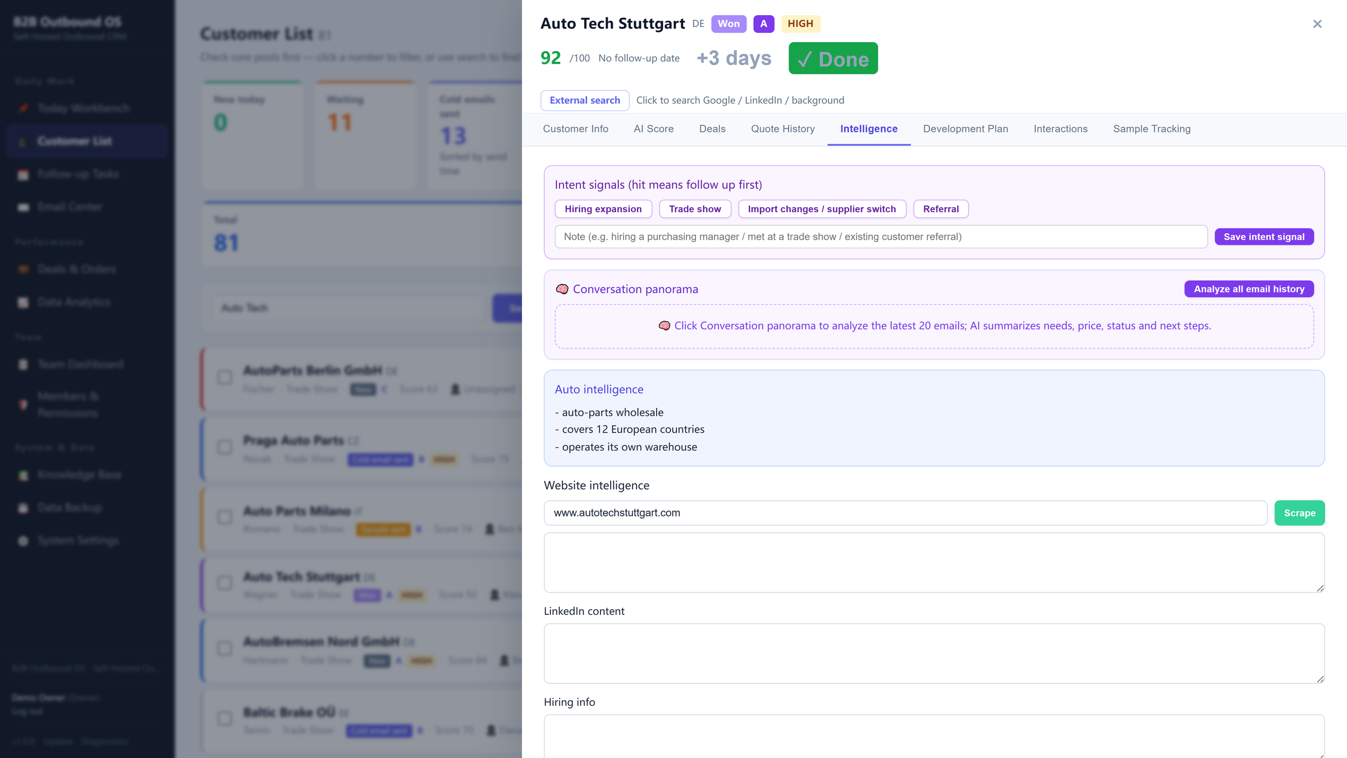Open the Quote History tab
1347x758 pixels.
(783, 129)
